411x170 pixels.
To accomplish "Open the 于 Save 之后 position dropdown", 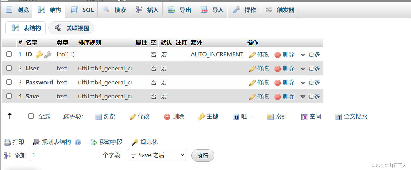I will tap(157, 155).
